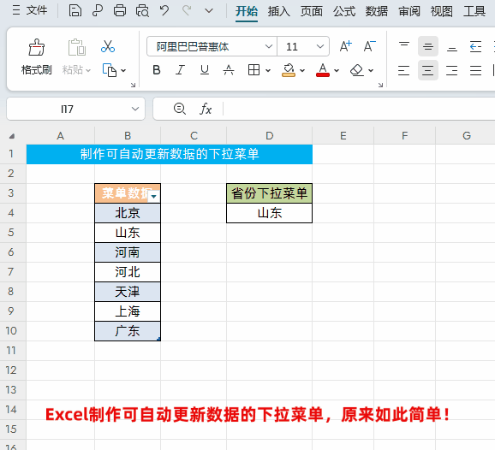Viewport: 495px width, 450px height.
Task: Click the Copy icon
Action: pos(110,70)
